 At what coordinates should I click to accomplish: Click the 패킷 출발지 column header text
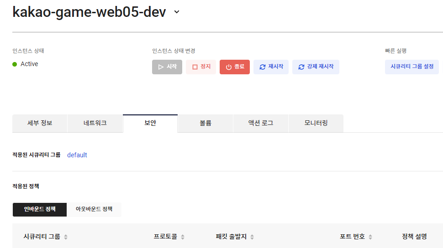pyautogui.click(x=231, y=237)
